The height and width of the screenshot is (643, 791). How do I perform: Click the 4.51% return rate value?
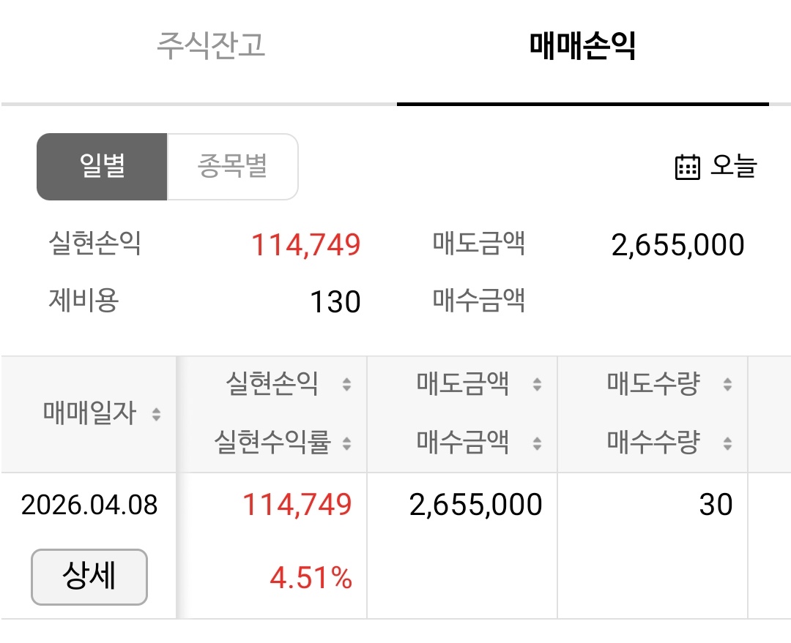(311, 579)
